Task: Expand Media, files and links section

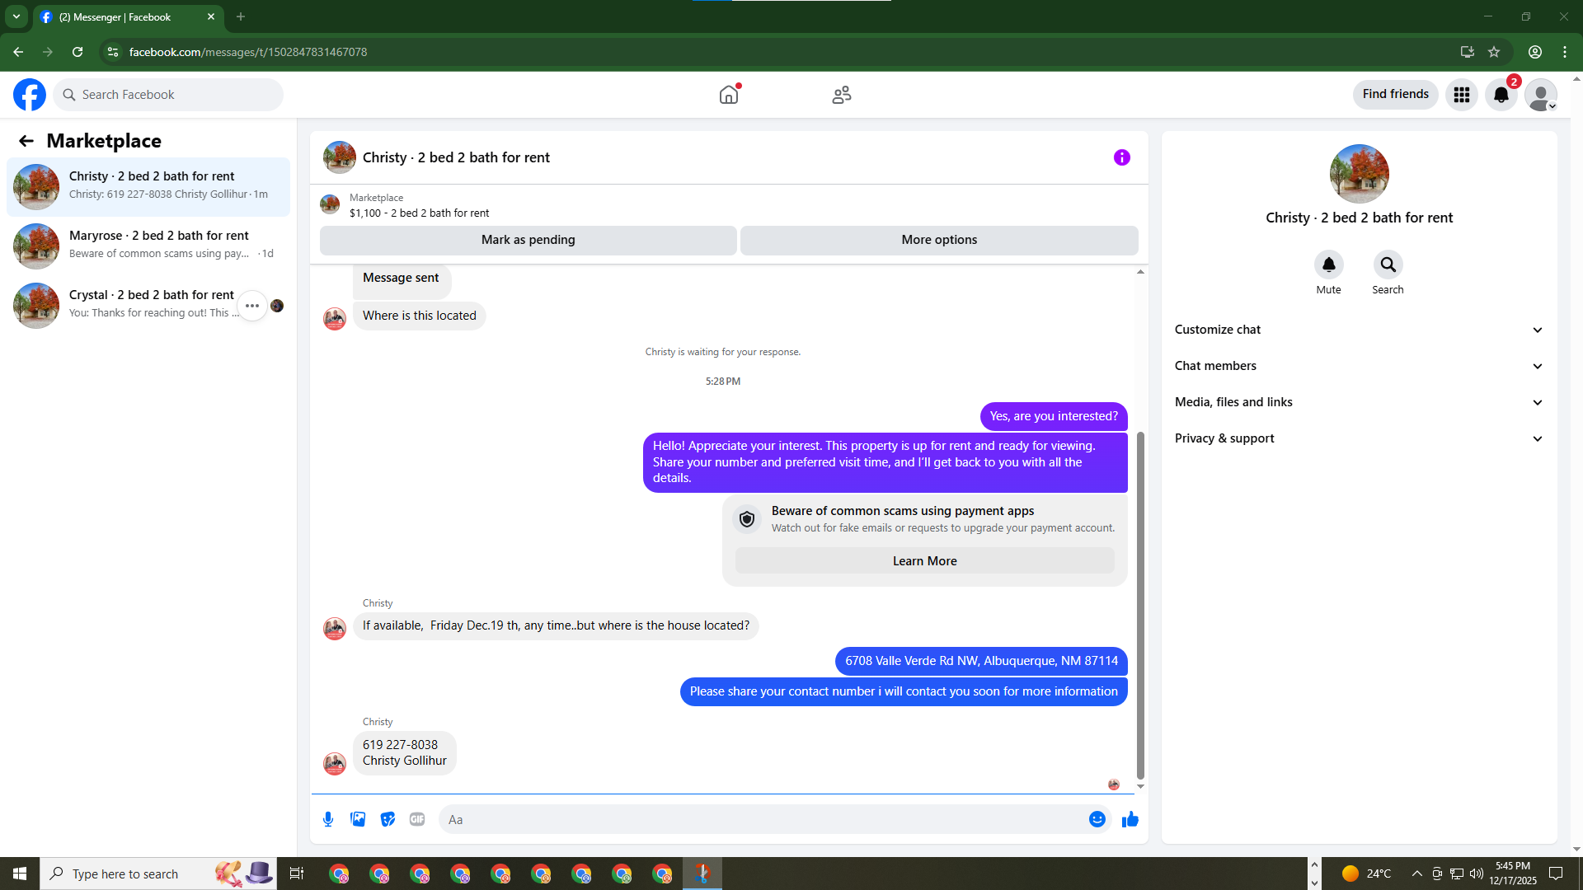Action: (x=1358, y=402)
